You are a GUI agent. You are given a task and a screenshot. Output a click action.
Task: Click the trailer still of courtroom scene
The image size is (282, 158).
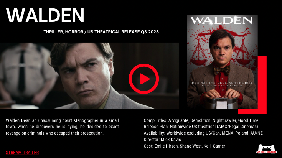[89, 76]
